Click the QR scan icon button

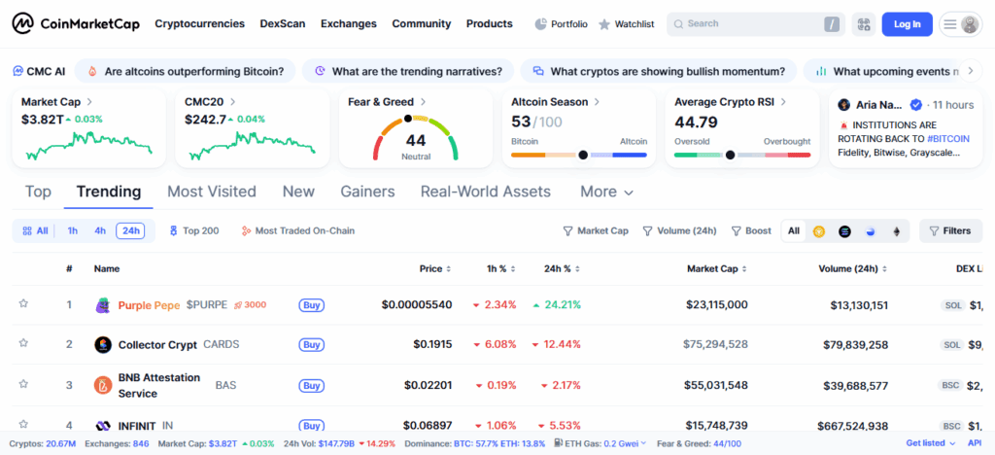863,24
